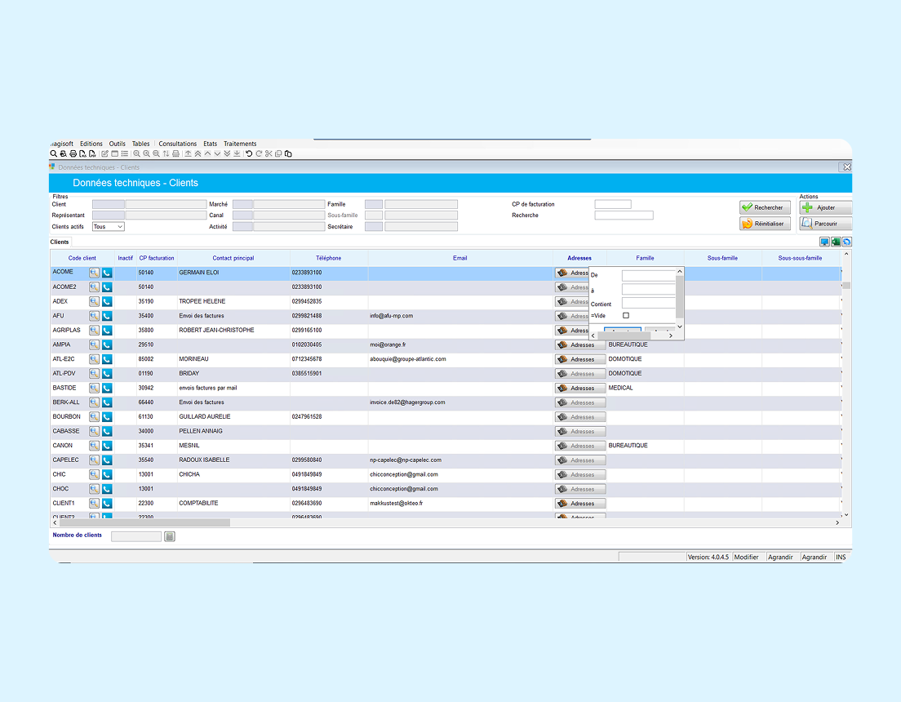Click the Adresses button on the CLIENT1 row

(580, 504)
